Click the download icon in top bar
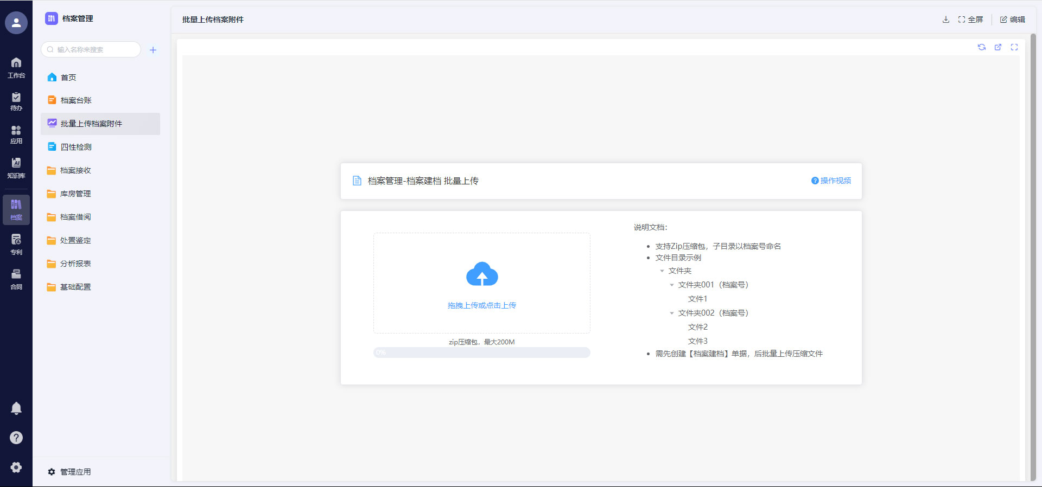Viewport: 1042px width, 487px height. [945, 20]
